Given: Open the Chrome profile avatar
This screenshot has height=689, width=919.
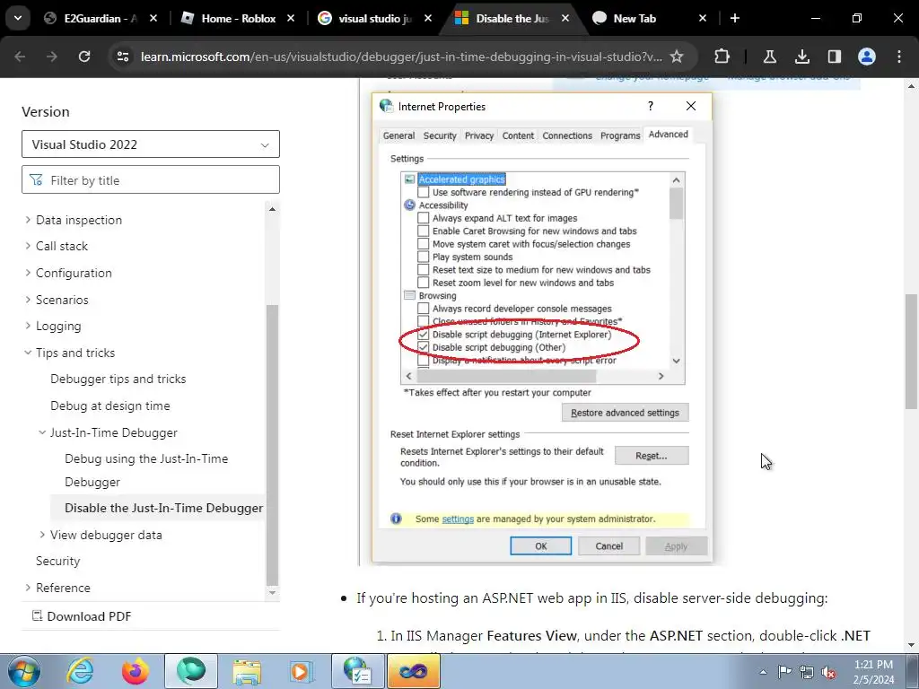Looking at the screenshot, I should click(867, 57).
